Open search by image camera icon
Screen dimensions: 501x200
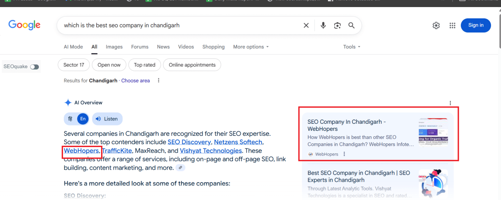tap(337, 25)
